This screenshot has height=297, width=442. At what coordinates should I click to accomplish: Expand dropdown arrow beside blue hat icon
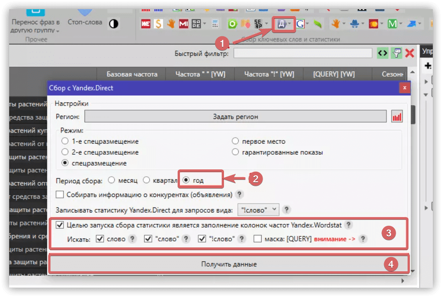coord(363,24)
